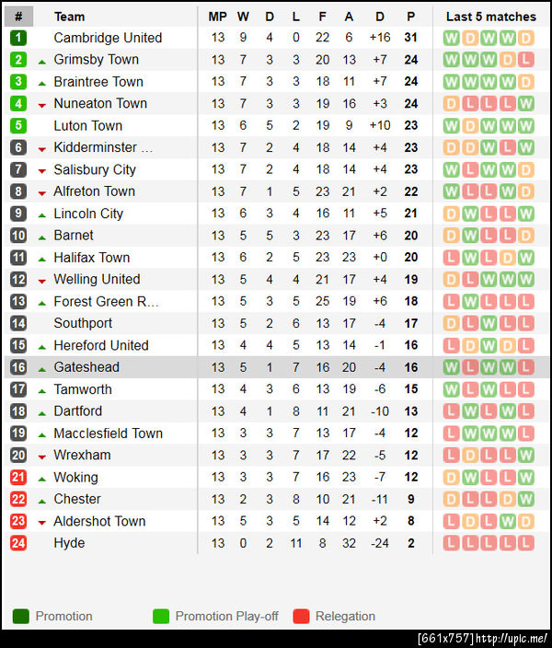
Task: Sort table by Team column header
Action: tap(69, 17)
